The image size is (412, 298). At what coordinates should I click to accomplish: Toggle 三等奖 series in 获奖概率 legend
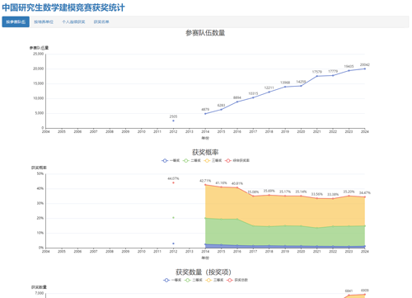pos(213,160)
